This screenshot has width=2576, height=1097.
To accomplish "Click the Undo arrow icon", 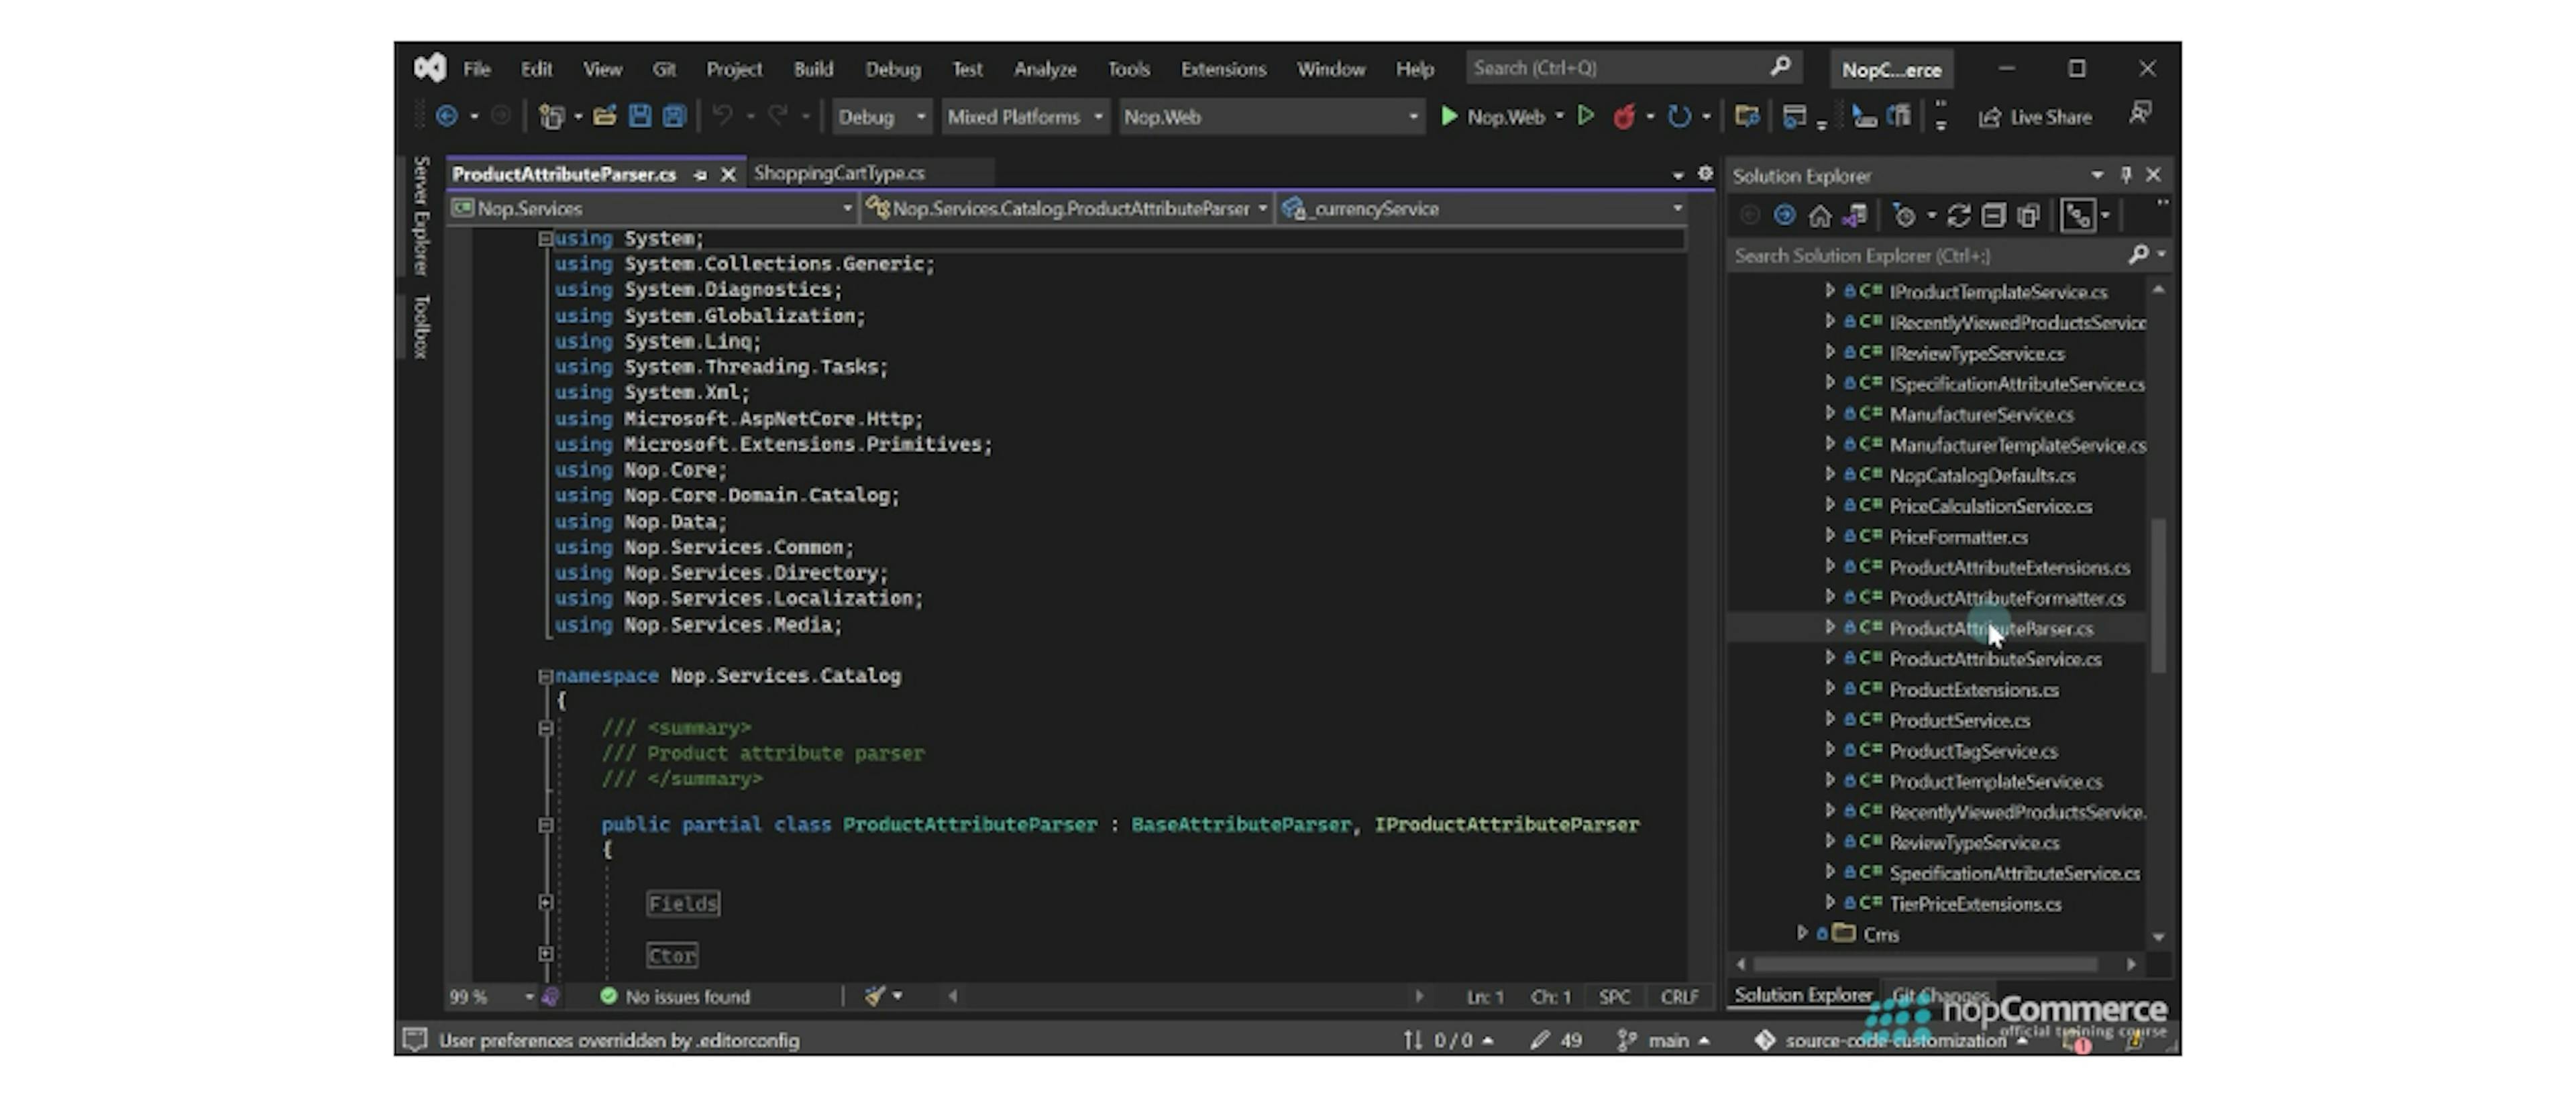I will [722, 116].
